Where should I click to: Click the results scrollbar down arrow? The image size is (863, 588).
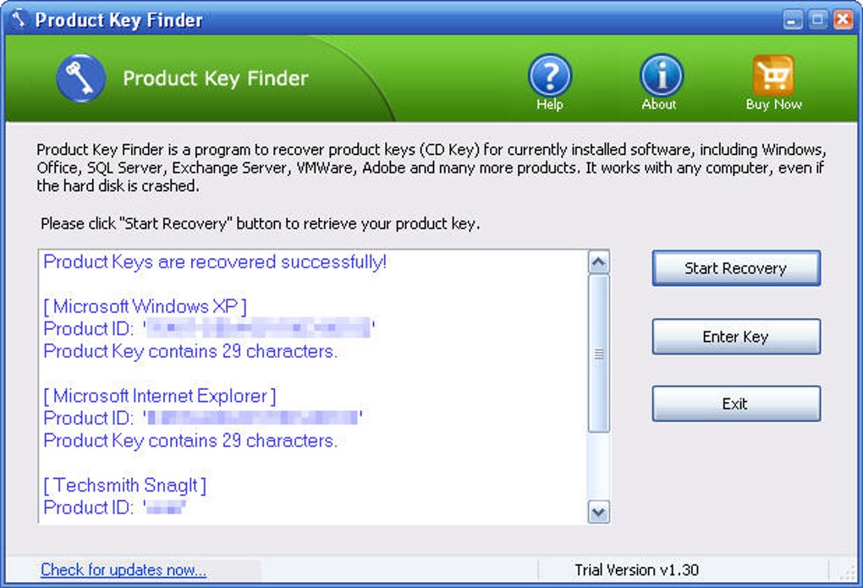click(599, 512)
